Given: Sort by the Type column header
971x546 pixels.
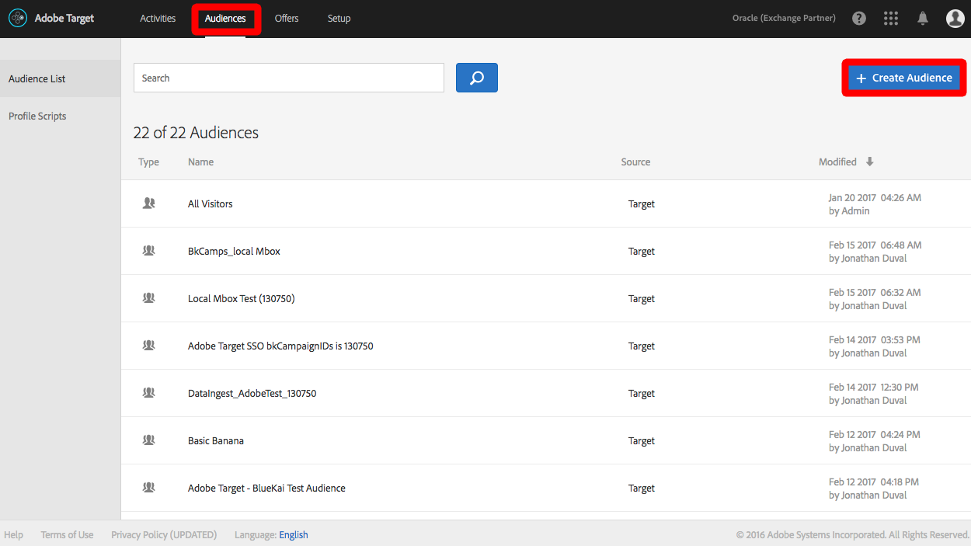Looking at the screenshot, I should [x=148, y=162].
